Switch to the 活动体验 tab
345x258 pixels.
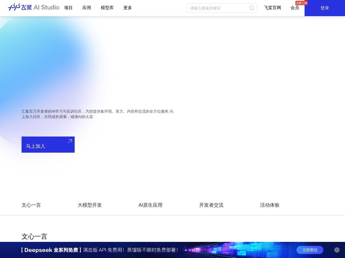[x=270, y=205]
